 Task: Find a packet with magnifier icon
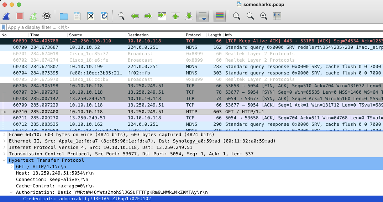coord(121,16)
